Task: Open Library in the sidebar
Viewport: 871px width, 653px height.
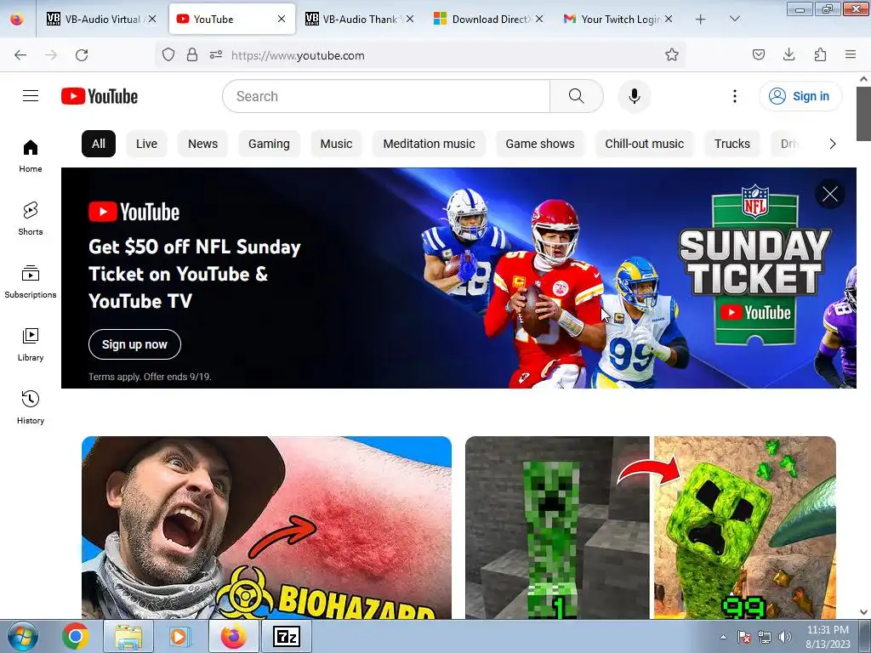Action: tap(31, 345)
